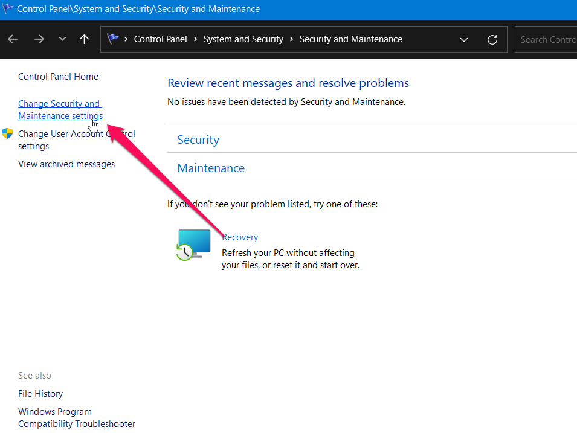
Task: Click the Recovery monitor icon
Action: point(193,245)
